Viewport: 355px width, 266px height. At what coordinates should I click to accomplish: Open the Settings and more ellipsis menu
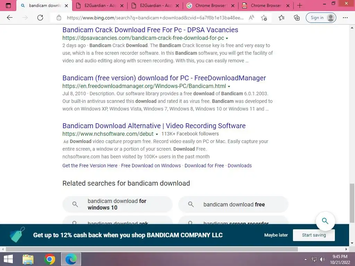coord(345,18)
